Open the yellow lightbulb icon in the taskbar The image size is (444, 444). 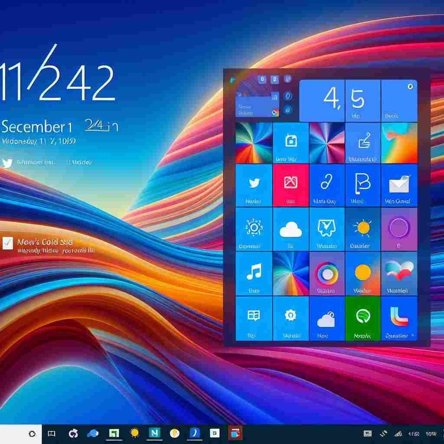click(x=134, y=433)
